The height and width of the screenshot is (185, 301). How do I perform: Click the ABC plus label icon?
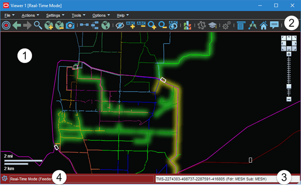click(x=131, y=25)
